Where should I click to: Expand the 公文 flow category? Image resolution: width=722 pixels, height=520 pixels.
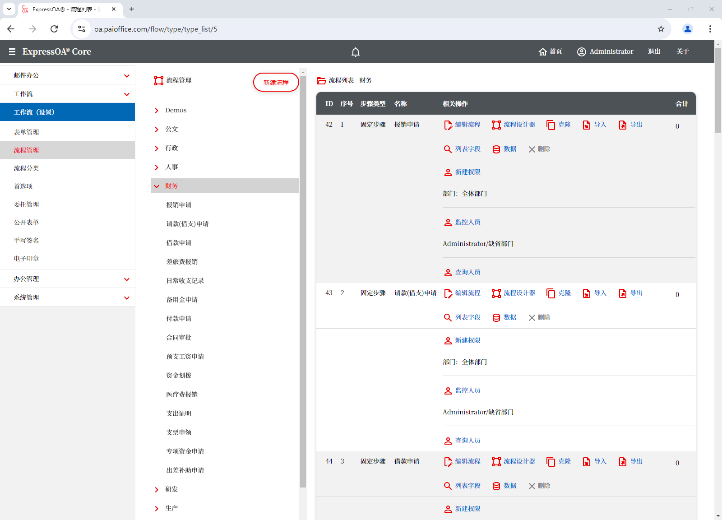coord(157,130)
